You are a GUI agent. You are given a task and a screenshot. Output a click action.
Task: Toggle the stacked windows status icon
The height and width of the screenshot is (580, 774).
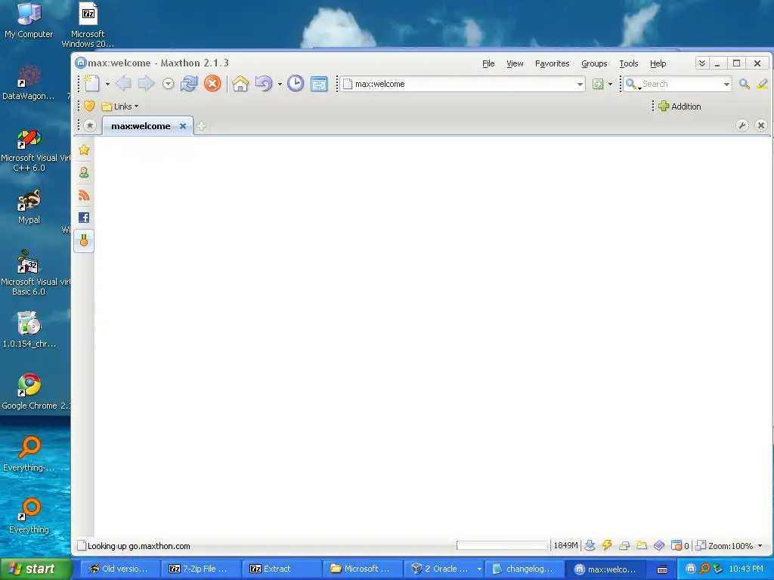(x=624, y=545)
